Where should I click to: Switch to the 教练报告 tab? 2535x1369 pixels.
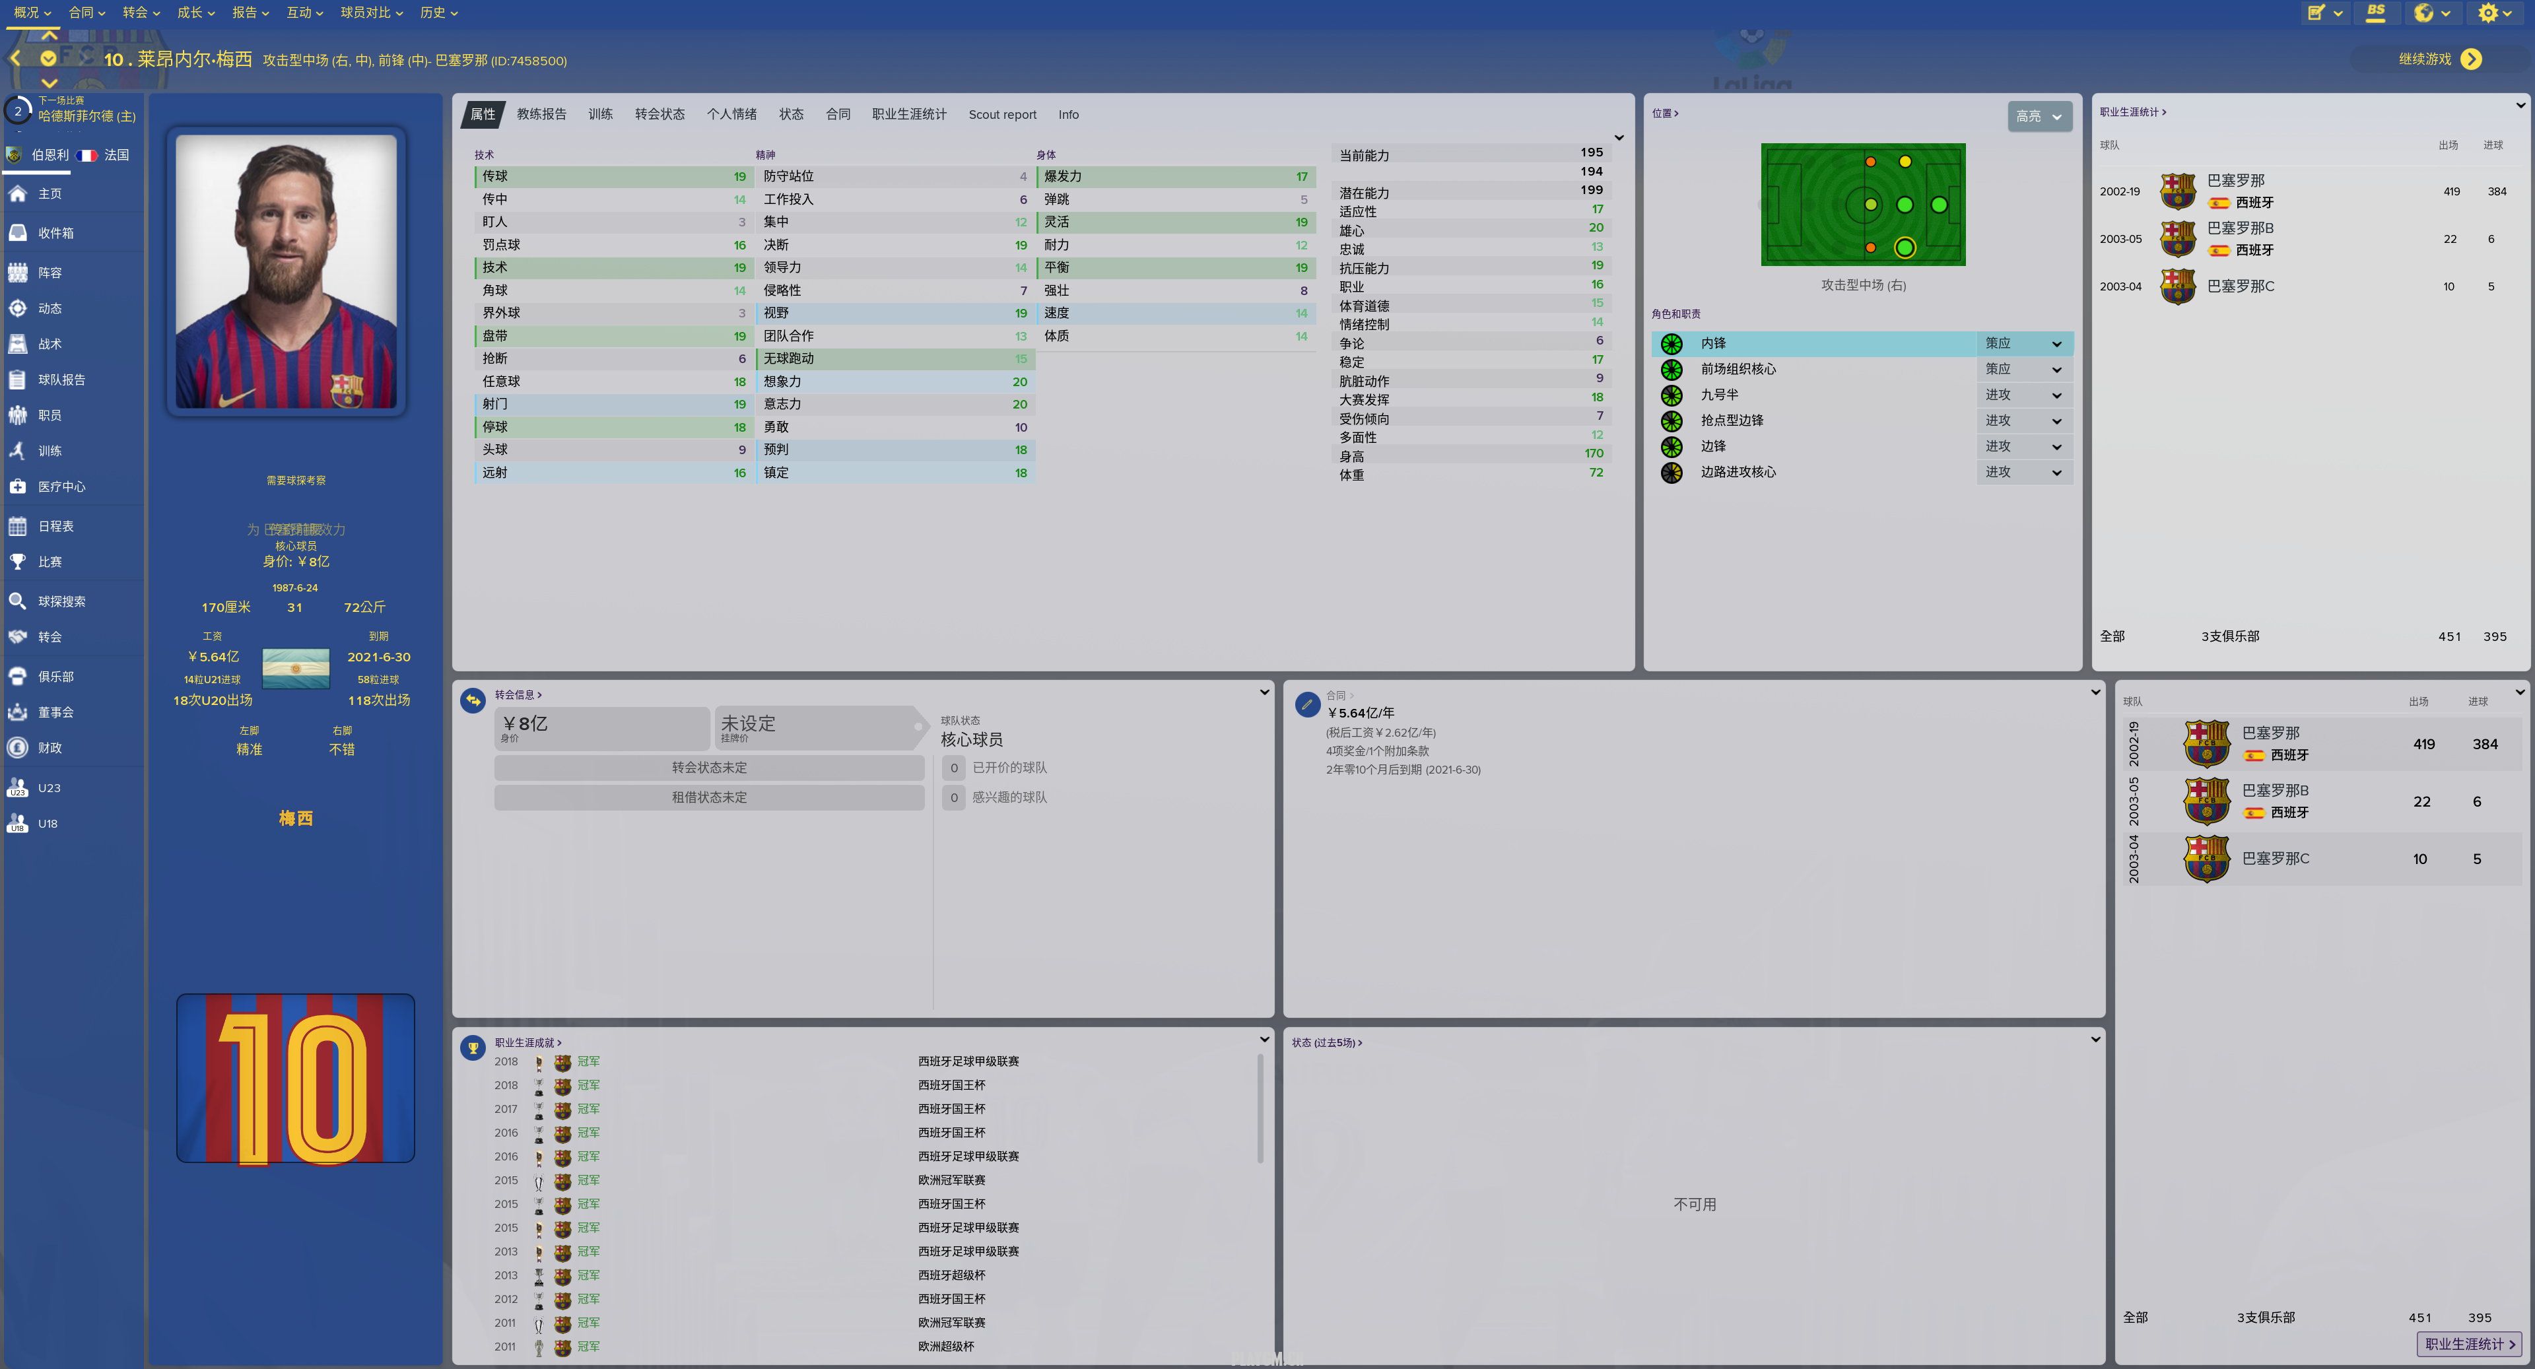541,114
